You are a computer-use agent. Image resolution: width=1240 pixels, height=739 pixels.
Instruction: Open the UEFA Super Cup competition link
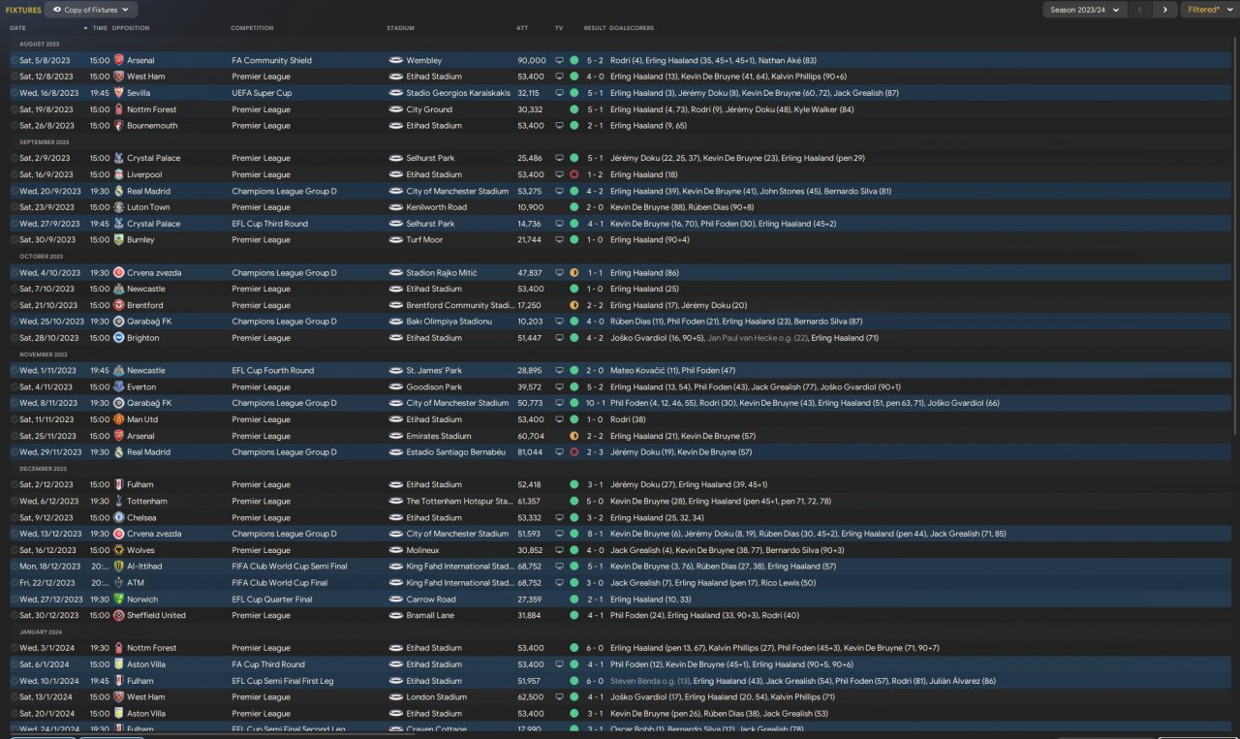(x=262, y=93)
